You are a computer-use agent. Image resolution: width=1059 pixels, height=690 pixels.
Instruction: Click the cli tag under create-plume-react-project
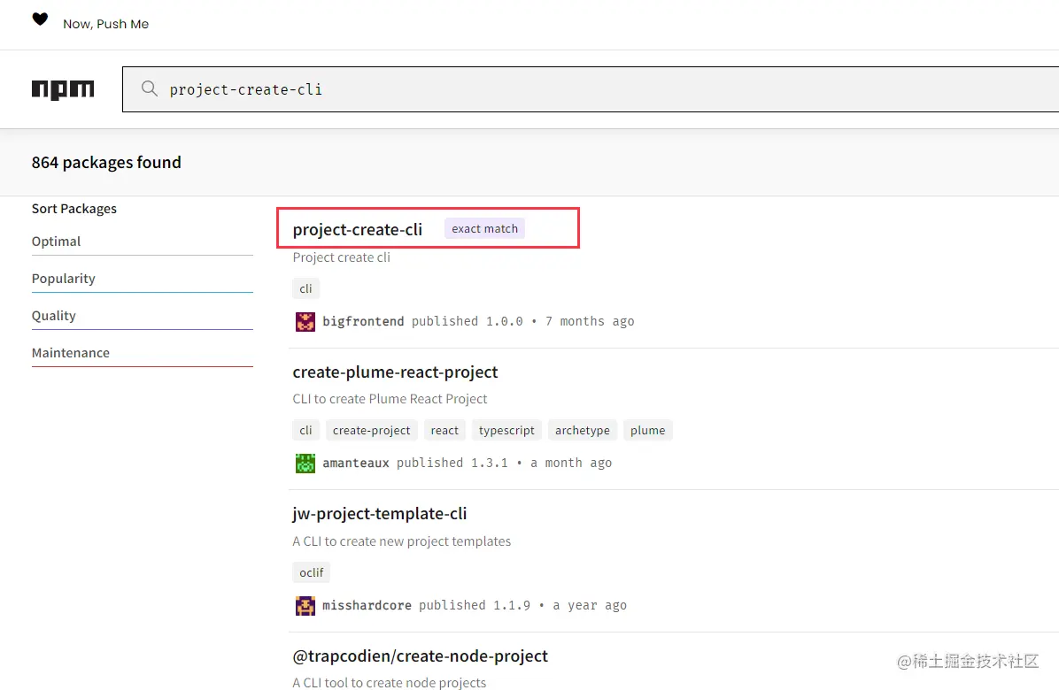(306, 430)
